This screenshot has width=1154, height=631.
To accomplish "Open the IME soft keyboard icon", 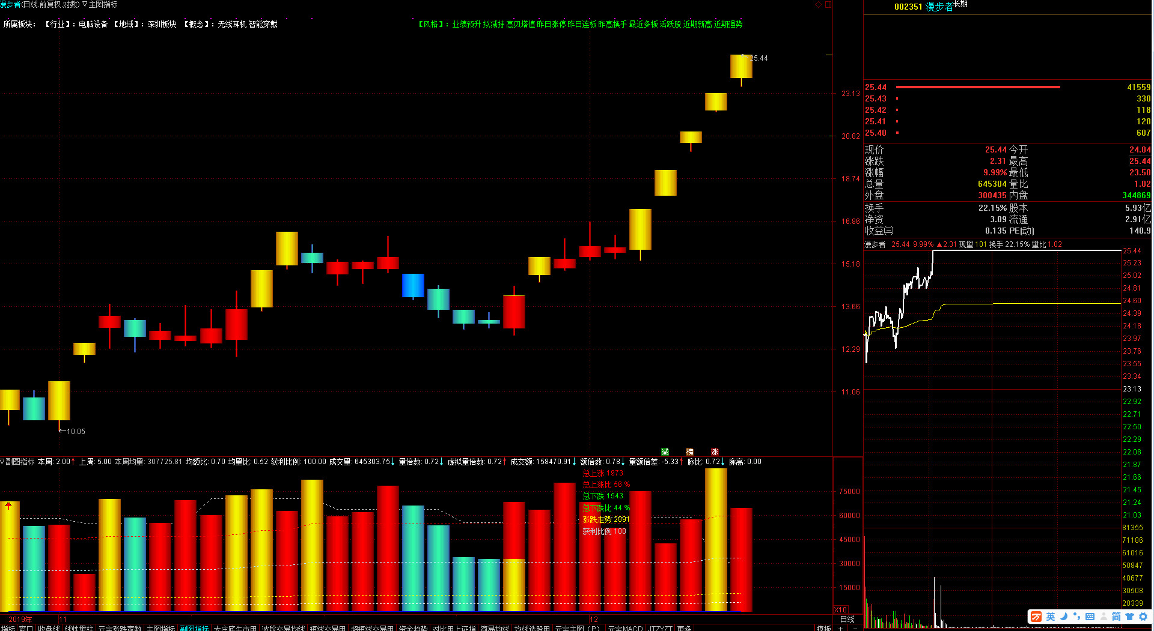I will pyautogui.click(x=1090, y=617).
